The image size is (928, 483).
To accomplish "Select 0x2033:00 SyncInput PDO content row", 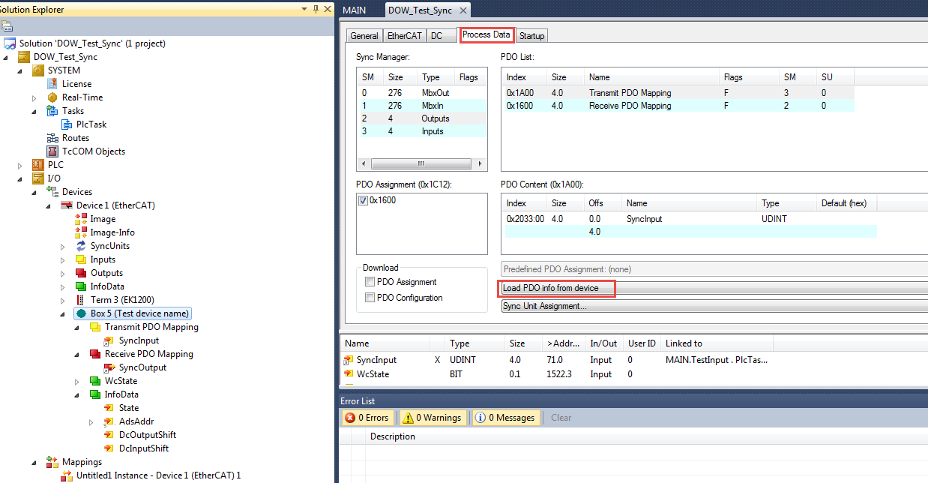I will [690, 218].
